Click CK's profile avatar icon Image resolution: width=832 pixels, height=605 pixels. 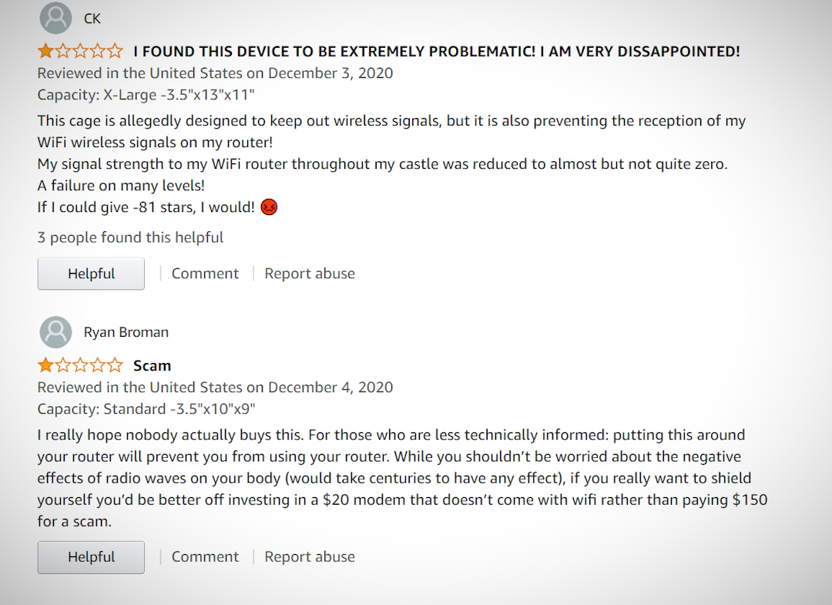(55, 18)
